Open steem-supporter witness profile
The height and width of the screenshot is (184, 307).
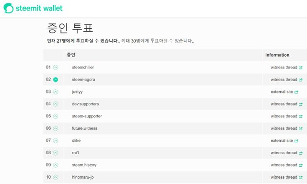pyautogui.click(x=87, y=116)
